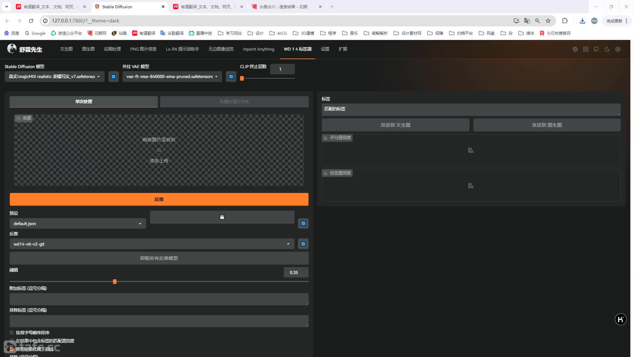Image resolution: width=634 pixels, height=357 pixels.
Task: Refresh the Stable Diffusion model list
Action: coord(113,76)
